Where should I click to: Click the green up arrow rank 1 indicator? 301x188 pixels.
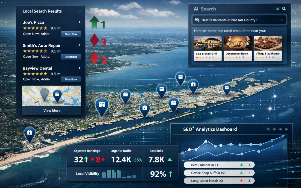coord(94,23)
